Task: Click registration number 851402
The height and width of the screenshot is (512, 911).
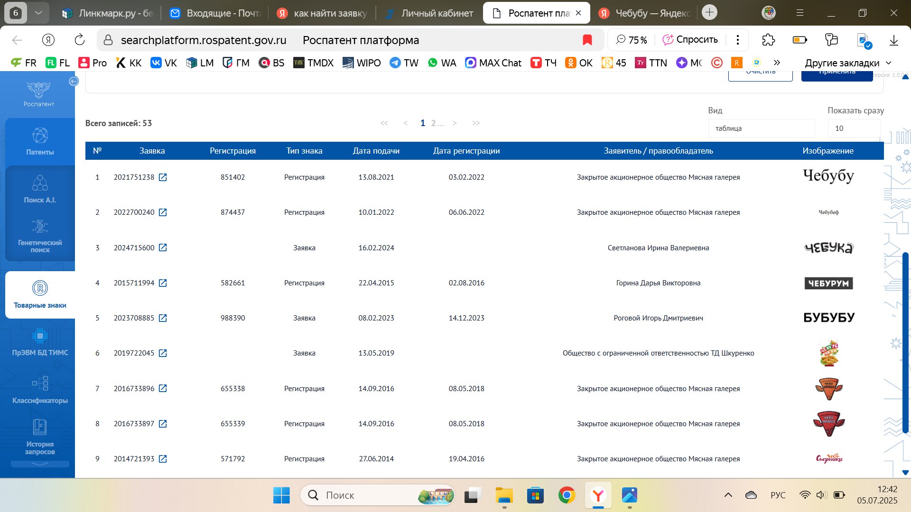Action: point(232,177)
